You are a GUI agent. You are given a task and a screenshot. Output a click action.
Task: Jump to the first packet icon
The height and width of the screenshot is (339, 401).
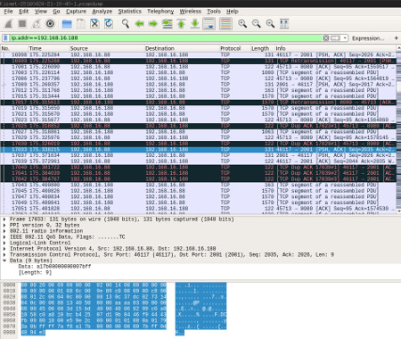(181, 24)
